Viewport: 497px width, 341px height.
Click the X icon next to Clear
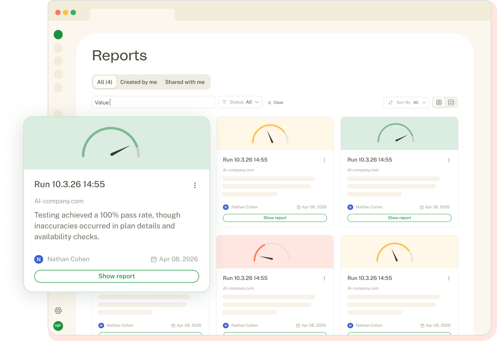click(270, 102)
